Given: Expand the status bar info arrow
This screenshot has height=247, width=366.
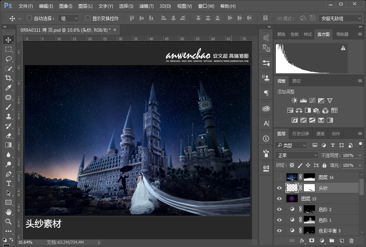Looking at the screenshot, I should tap(99, 242).
